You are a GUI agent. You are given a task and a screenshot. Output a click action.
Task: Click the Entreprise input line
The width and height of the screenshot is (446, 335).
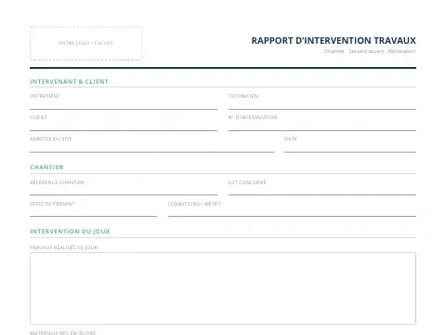[124, 104]
